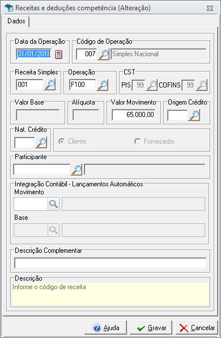Focus the Valor Movimento field showing 65.000,00
The width and height of the screenshot is (221, 338).
134,115
